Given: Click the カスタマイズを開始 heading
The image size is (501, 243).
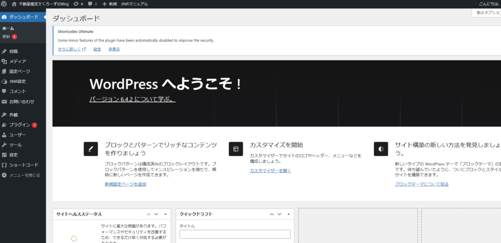Looking at the screenshot, I should (276, 145).
